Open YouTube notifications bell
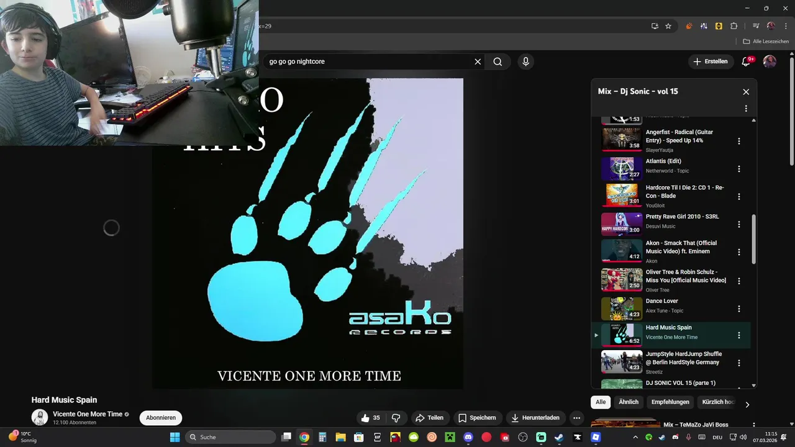This screenshot has width=795, height=447. (747, 61)
